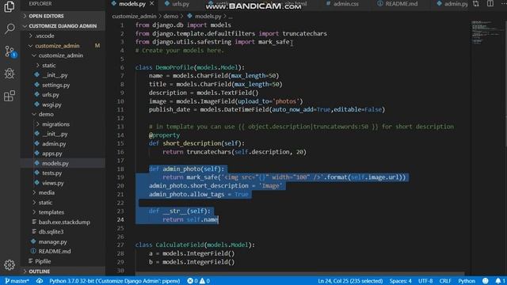Open the Run and Debug view icon

(x=10, y=74)
